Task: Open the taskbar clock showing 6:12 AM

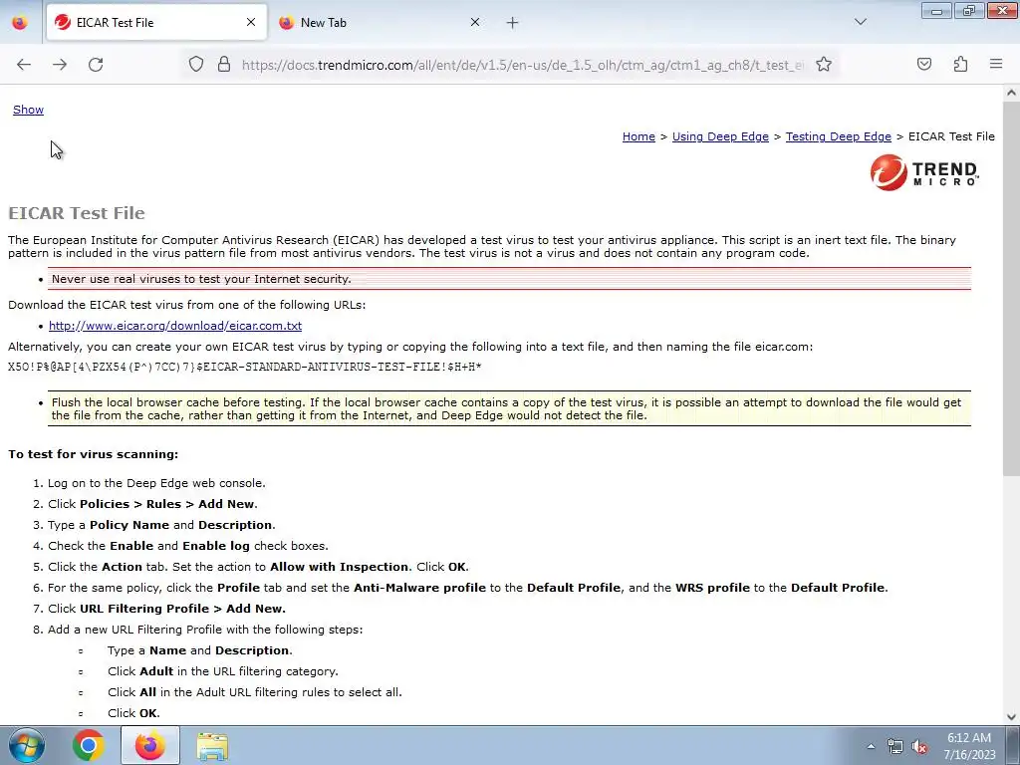Action: (x=969, y=746)
